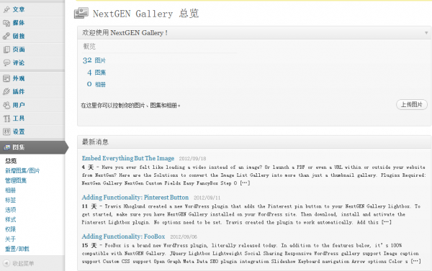Click the 收起菜单 collapse arrow icon
The width and height of the screenshot is (432, 271).
6,263
